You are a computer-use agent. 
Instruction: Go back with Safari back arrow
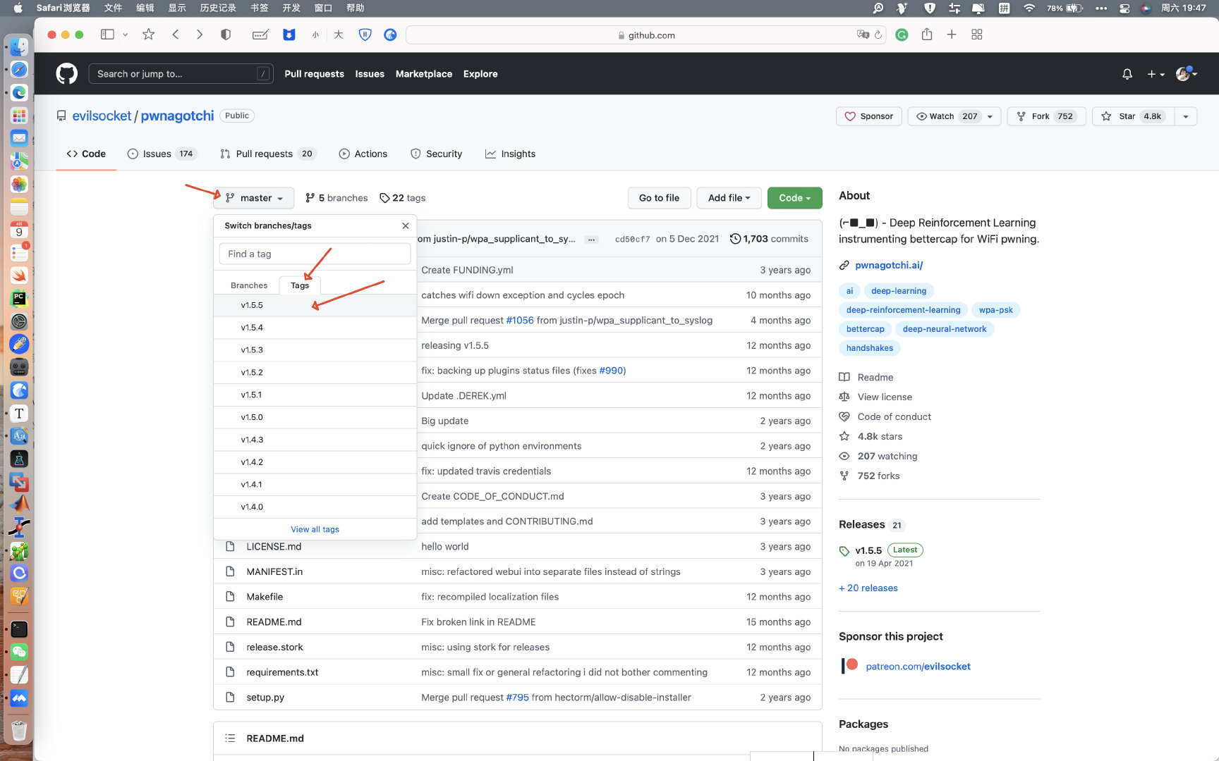click(x=176, y=35)
